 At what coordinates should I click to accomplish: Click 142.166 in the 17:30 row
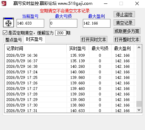coord(123,105)
